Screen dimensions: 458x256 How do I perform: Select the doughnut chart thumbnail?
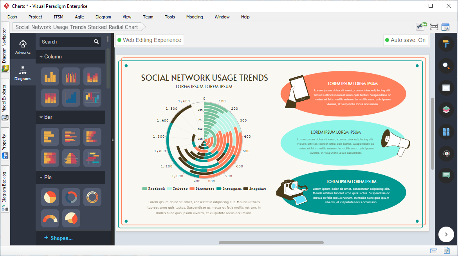point(71,197)
